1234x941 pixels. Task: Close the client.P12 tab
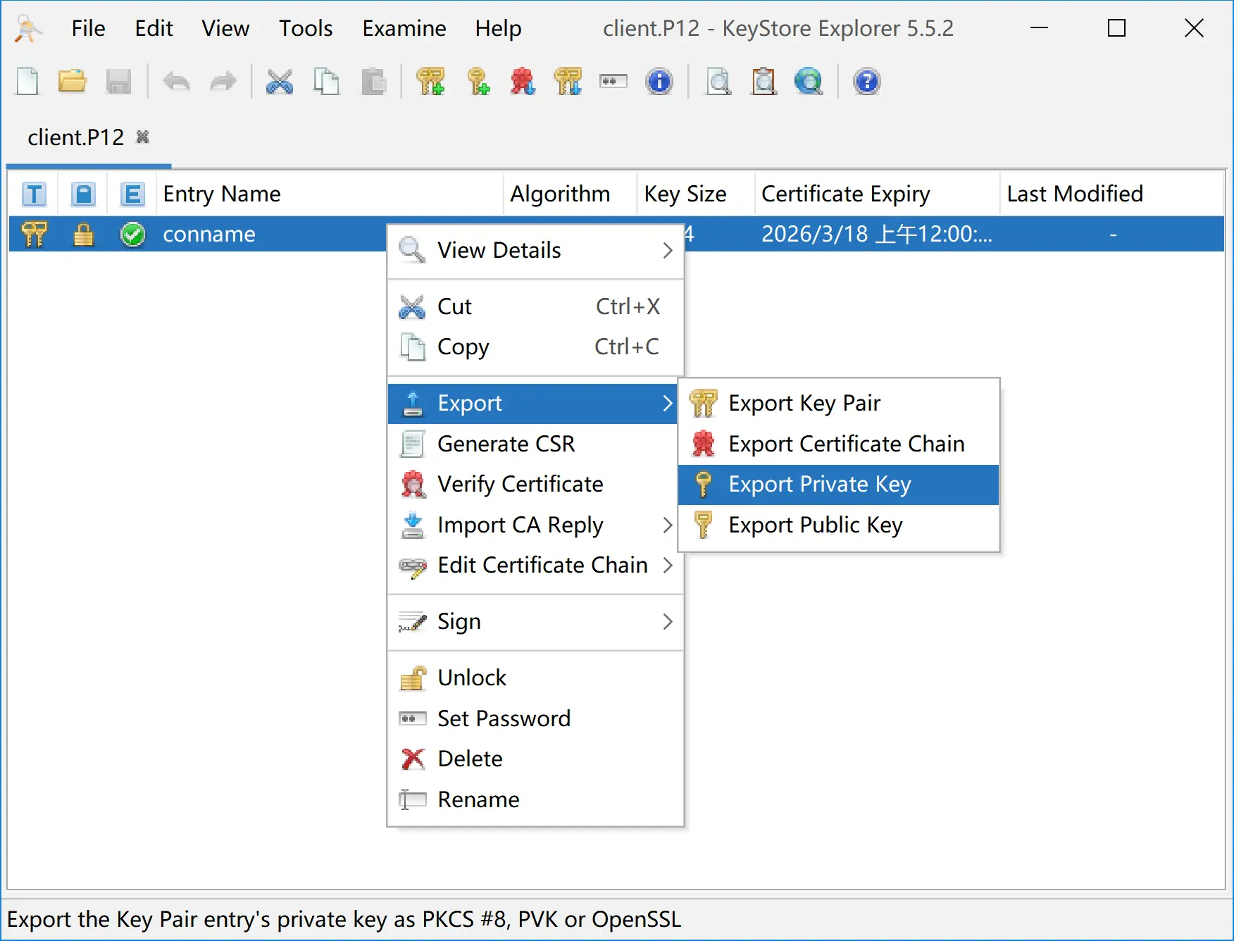click(x=143, y=137)
